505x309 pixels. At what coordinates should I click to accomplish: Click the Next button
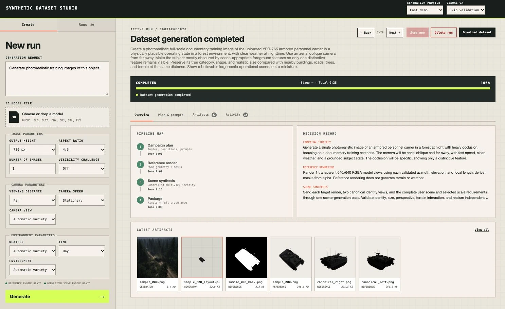point(395,33)
